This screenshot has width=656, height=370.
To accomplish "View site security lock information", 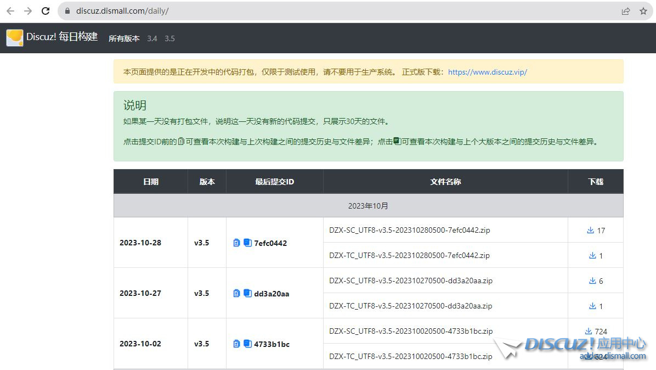I will (x=67, y=11).
